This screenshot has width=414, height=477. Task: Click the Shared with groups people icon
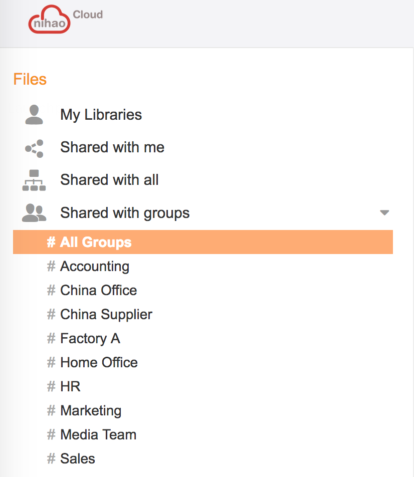(x=34, y=213)
